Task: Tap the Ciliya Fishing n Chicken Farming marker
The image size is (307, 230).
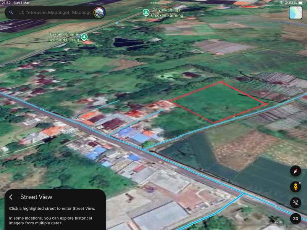Action: tap(146, 12)
